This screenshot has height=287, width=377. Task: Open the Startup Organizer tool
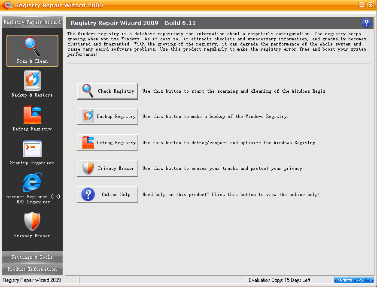(32, 152)
